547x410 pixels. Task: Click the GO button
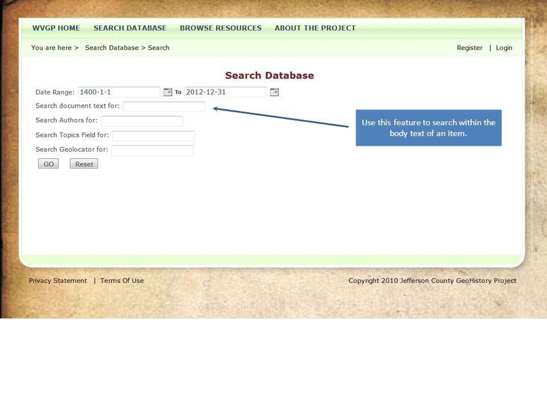click(x=48, y=164)
